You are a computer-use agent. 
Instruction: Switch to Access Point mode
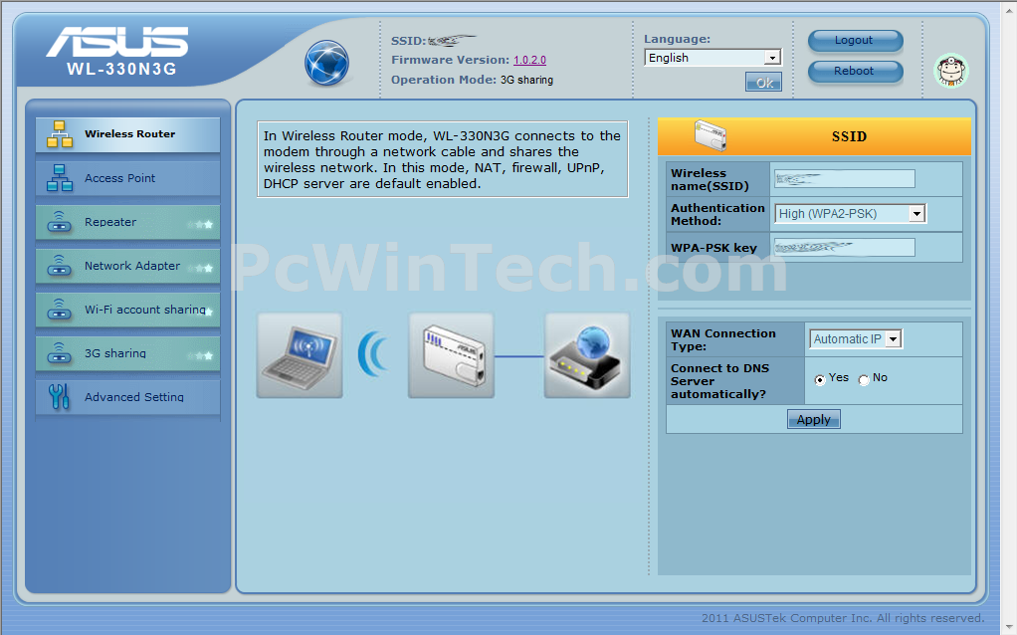(127, 178)
